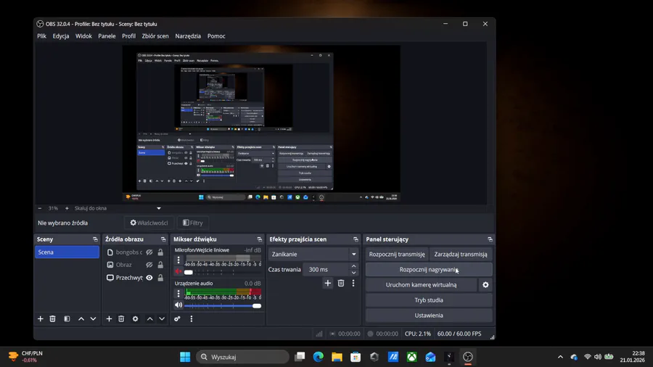Open the Pomoc menu

pos(216,36)
